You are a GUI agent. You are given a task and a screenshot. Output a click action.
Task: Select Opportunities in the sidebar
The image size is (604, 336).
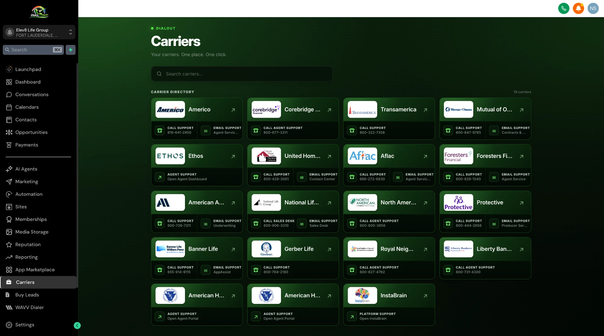click(x=38, y=132)
